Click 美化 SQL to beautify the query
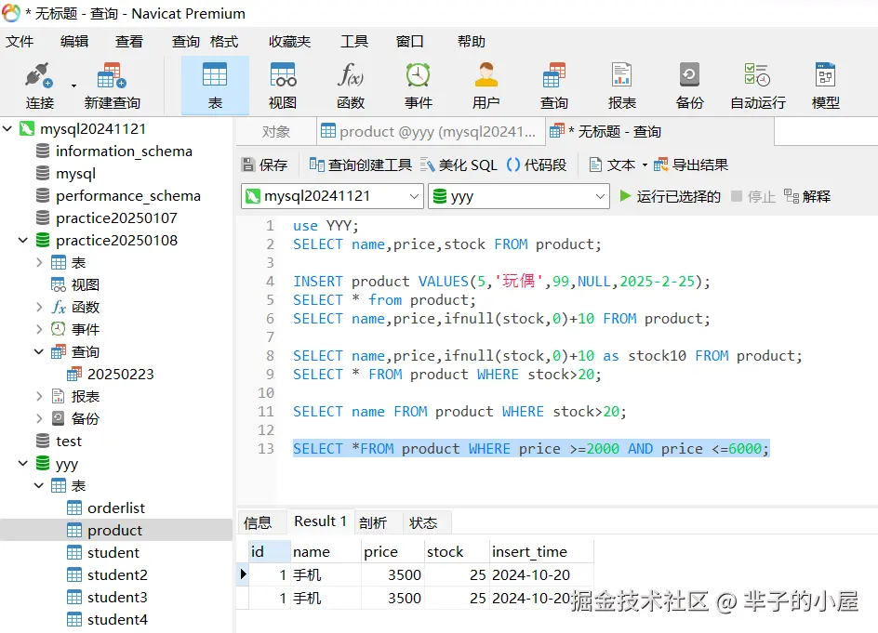Screen dimensions: 878x633 [459, 165]
